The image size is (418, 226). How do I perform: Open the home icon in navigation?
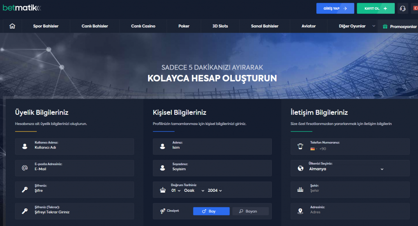click(x=12, y=26)
